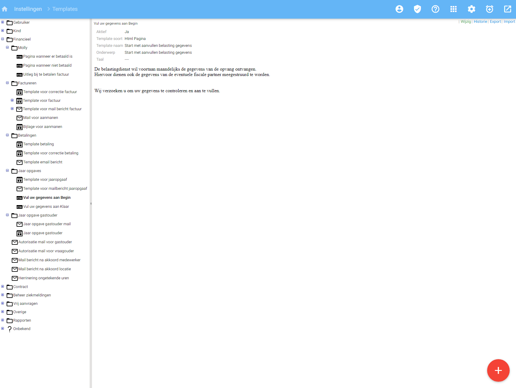Click the red plus add button

tap(498, 370)
